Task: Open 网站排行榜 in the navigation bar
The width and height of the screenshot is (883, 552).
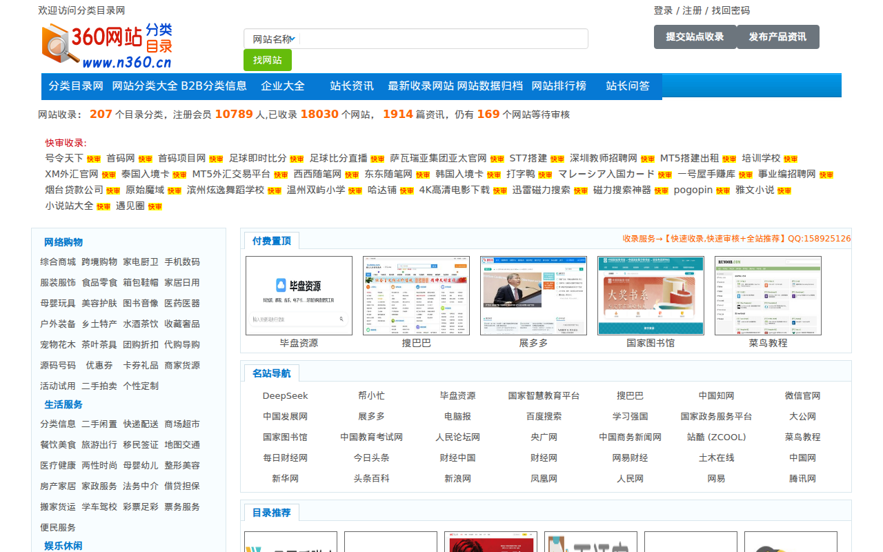Action: click(x=559, y=86)
